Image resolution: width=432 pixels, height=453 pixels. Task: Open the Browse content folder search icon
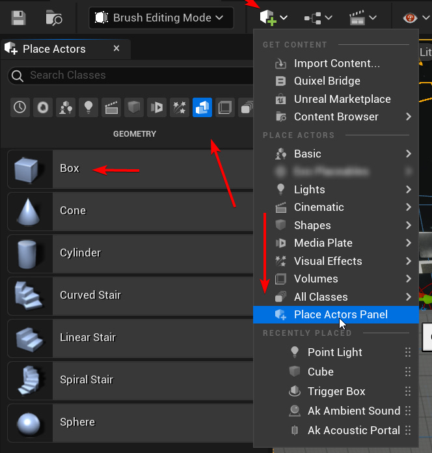54,18
